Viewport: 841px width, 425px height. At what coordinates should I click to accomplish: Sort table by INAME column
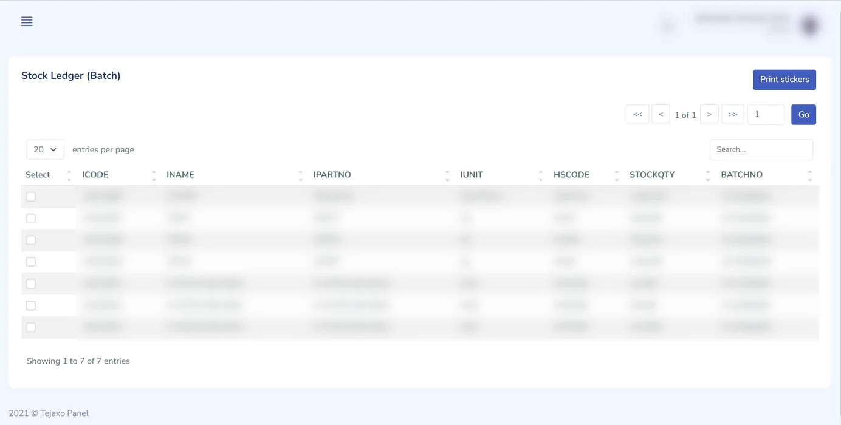[x=234, y=175]
